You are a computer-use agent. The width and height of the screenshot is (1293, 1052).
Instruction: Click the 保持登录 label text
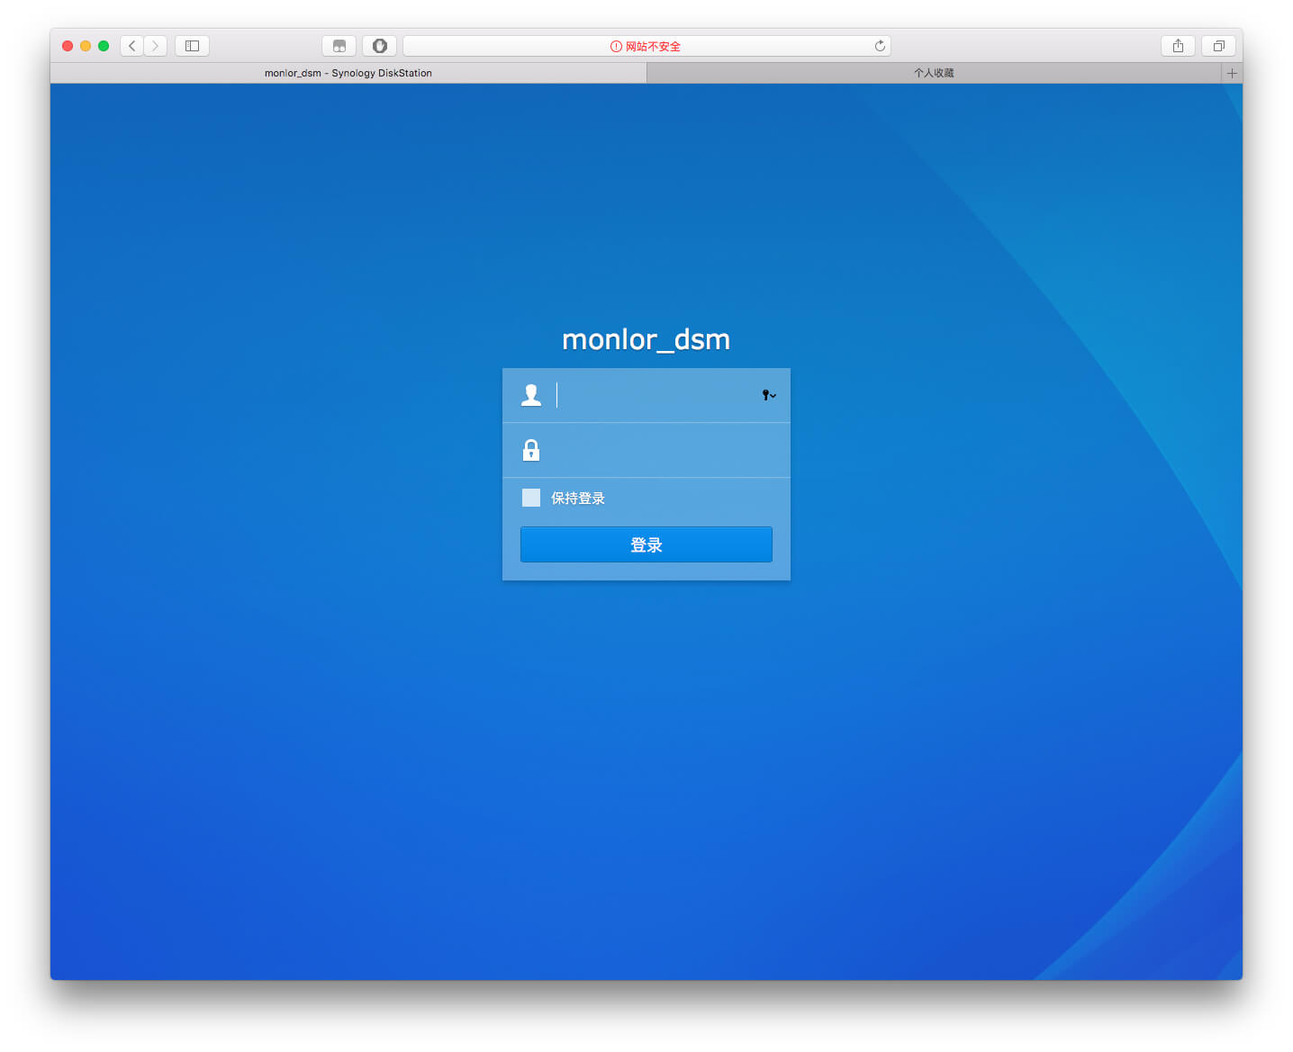click(x=578, y=499)
